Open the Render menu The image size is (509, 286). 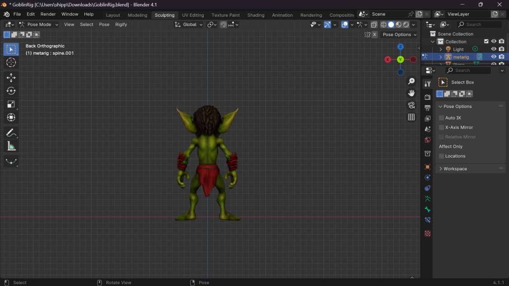click(x=48, y=14)
